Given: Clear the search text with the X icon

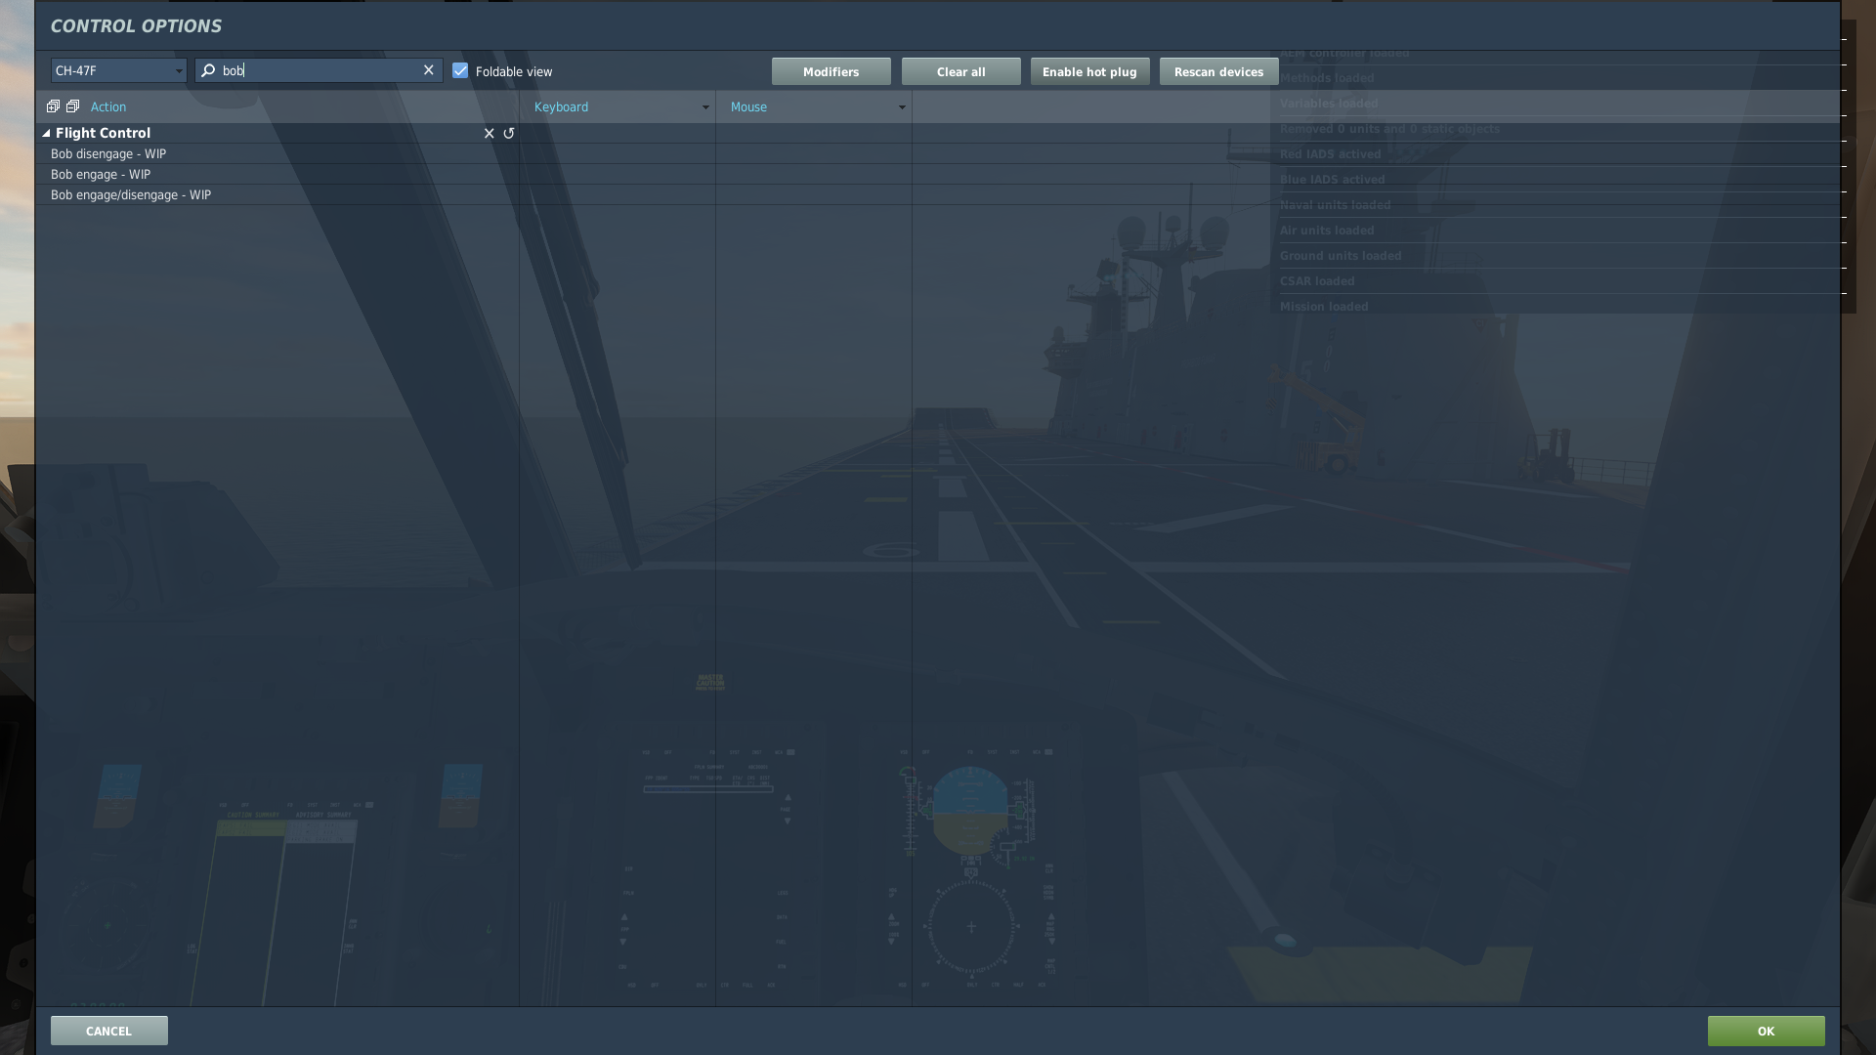Looking at the screenshot, I should click(428, 70).
